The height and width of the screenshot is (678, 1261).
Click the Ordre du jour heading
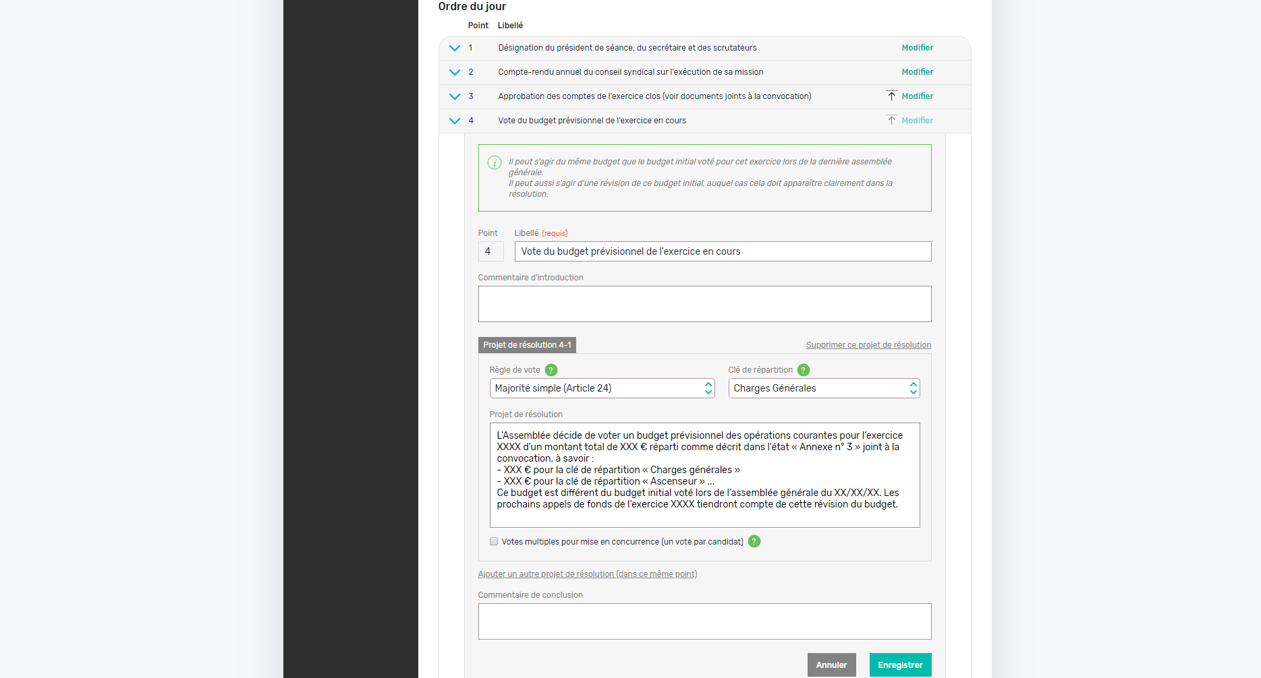472,7
